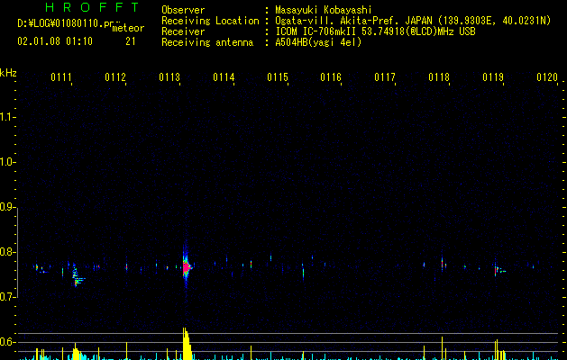Image resolution: width=567 pixels, height=360 pixels.
Task: Click the streaked meteor echo just after 0111
Action: 77,275
